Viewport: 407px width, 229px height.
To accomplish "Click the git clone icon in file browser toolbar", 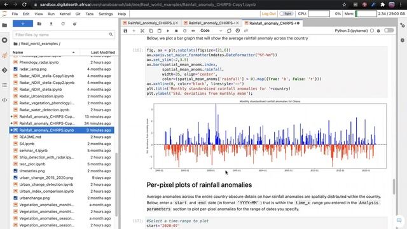I will pos(75,24).
